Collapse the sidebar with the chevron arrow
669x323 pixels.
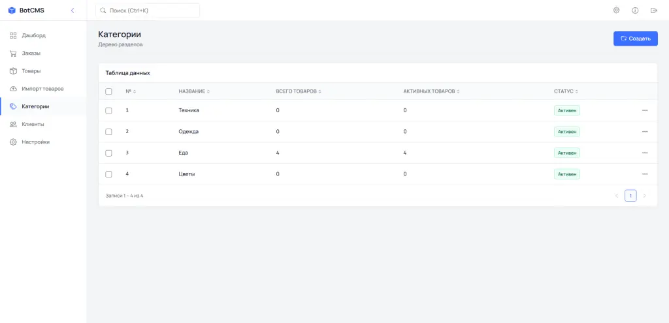73,10
